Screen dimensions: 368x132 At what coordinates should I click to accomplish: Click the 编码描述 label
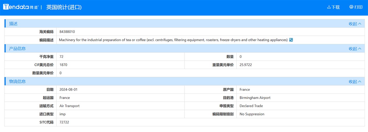46,40
